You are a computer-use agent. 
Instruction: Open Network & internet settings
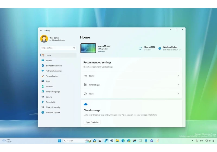click(x=58, y=71)
